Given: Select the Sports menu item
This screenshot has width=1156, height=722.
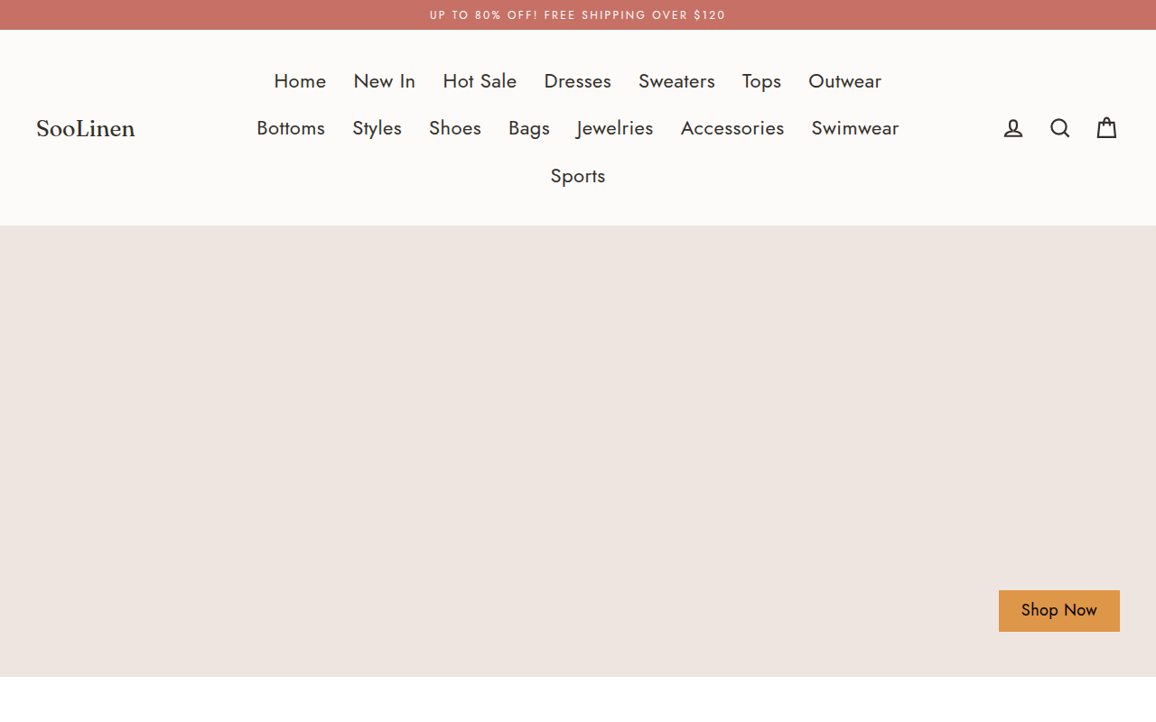Looking at the screenshot, I should coord(578,176).
